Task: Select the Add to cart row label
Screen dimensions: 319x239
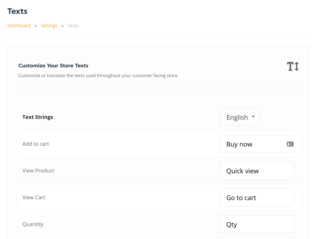Action: pyautogui.click(x=36, y=144)
